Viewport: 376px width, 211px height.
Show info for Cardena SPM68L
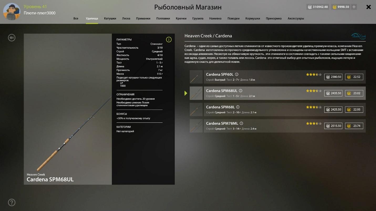[238, 107]
